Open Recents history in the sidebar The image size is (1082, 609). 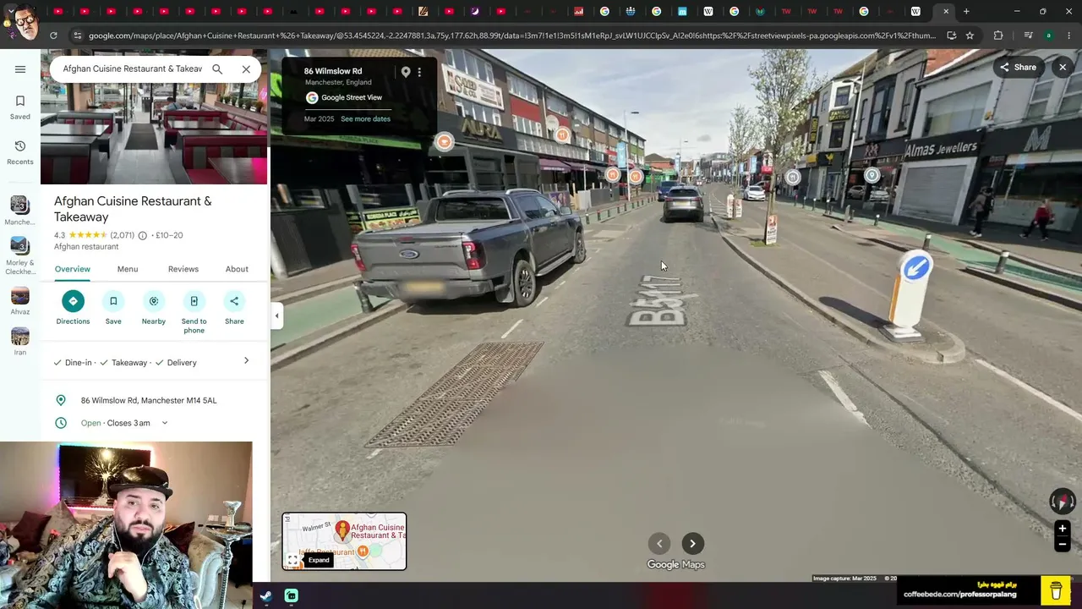pos(20,153)
